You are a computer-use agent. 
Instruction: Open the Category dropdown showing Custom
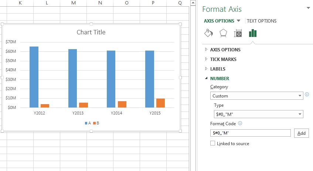[257, 96]
